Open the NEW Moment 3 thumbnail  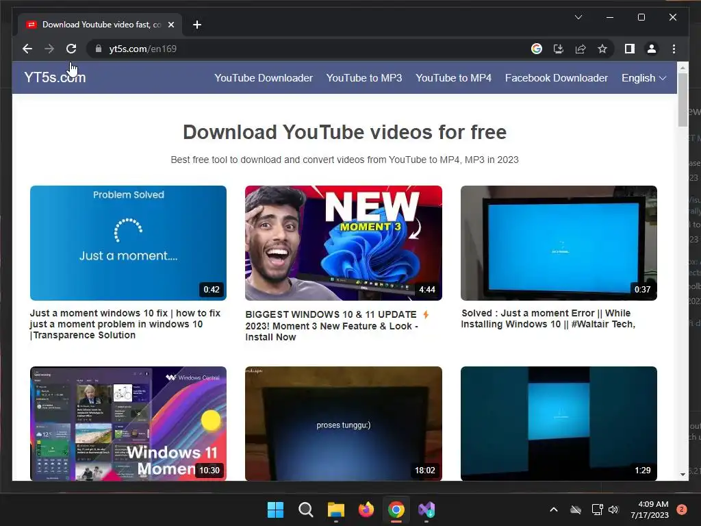344,243
